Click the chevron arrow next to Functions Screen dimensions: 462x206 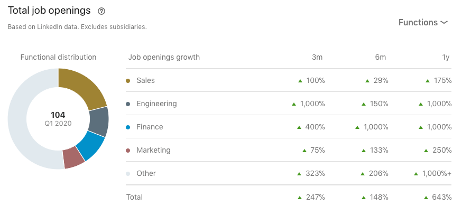[443, 23]
